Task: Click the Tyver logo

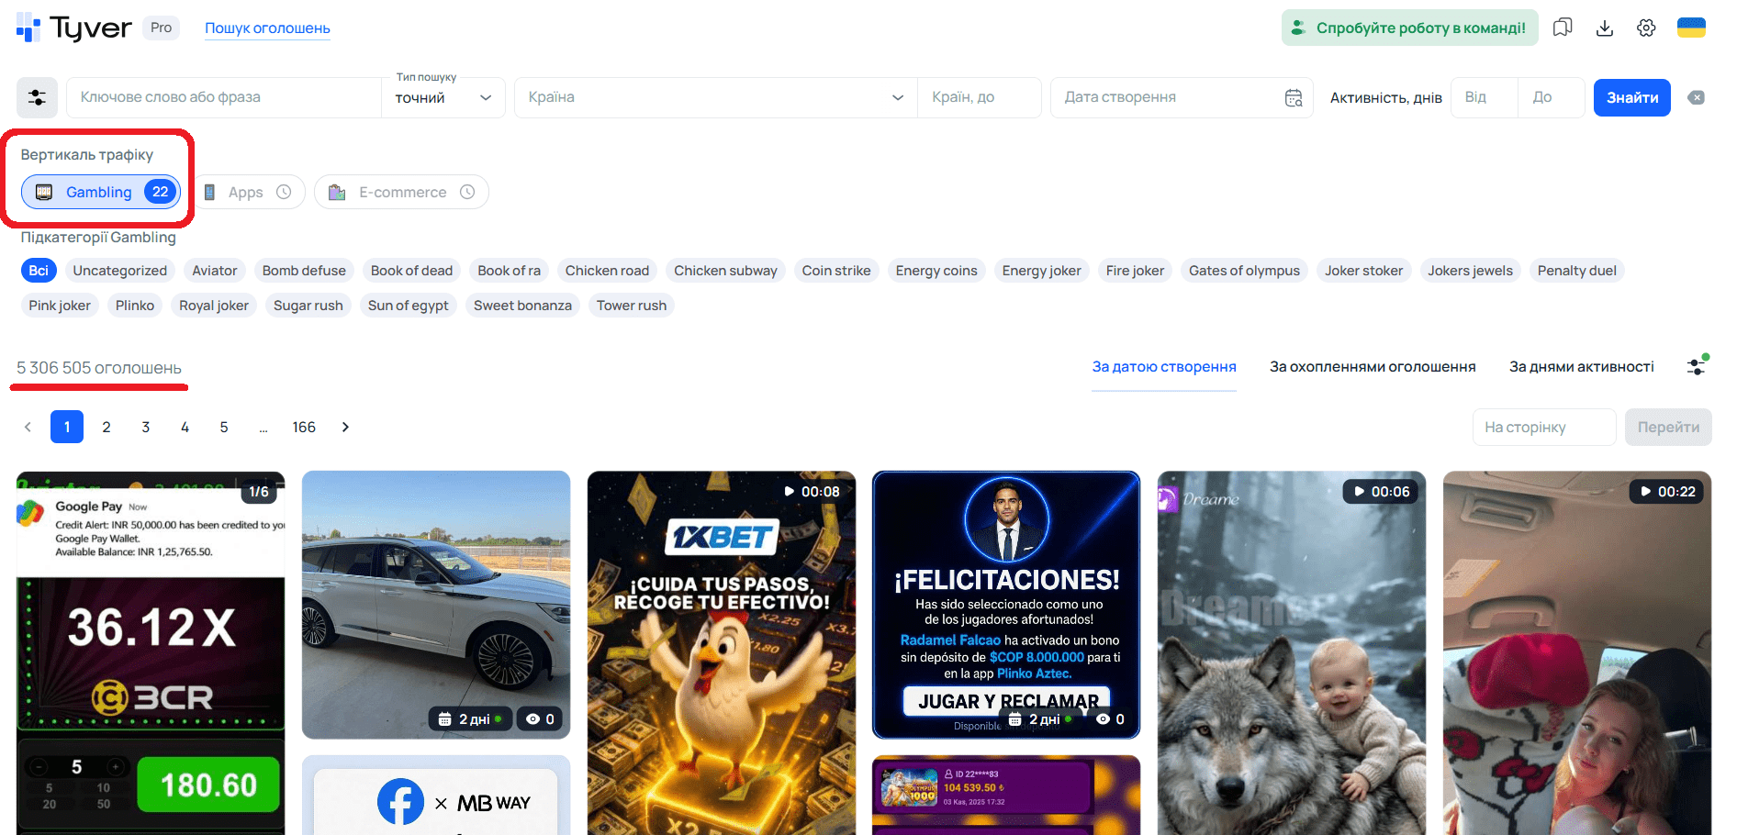Action: pyautogui.click(x=74, y=28)
